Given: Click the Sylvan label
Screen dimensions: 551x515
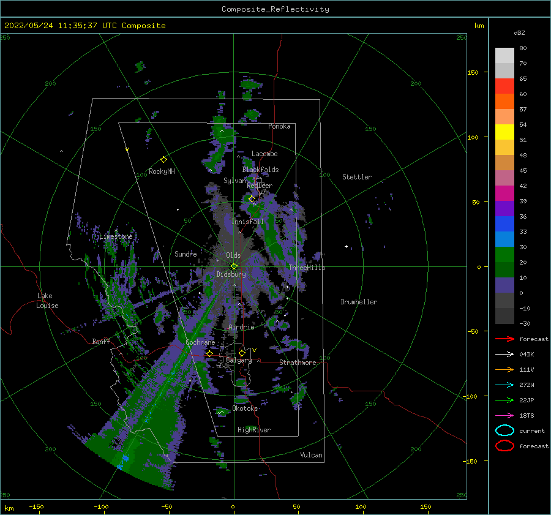Looking at the screenshot, I should [234, 181].
